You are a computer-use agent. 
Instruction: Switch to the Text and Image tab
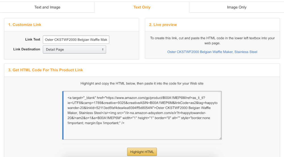(47, 7)
